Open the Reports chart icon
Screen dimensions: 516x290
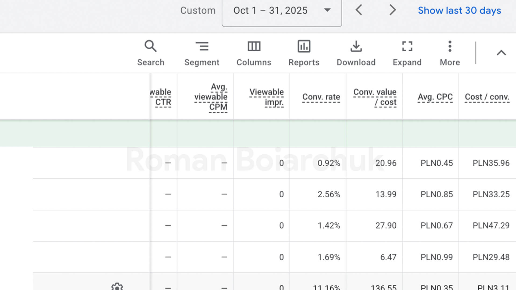[304, 46]
